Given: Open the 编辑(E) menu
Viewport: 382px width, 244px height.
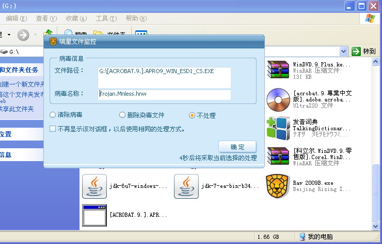Looking at the screenshot, I should pos(16,19).
